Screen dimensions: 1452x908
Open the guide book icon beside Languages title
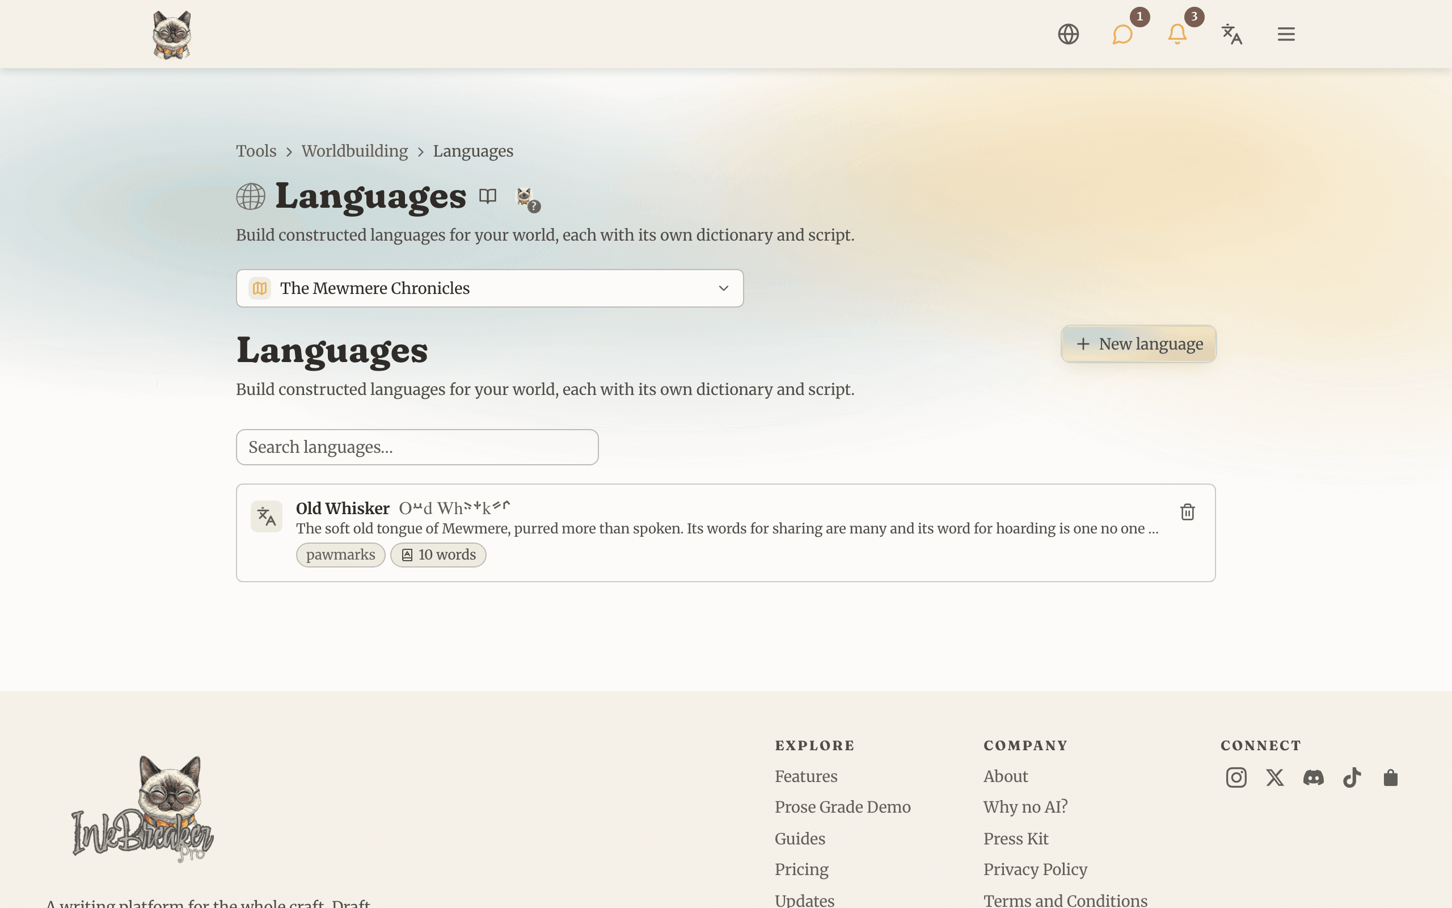point(488,196)
